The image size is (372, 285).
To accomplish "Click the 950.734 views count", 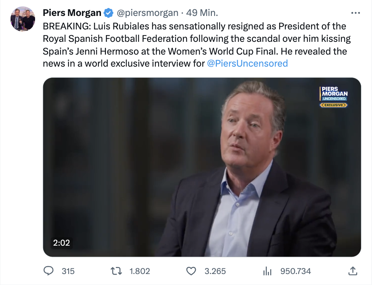I will coord(295,271).
